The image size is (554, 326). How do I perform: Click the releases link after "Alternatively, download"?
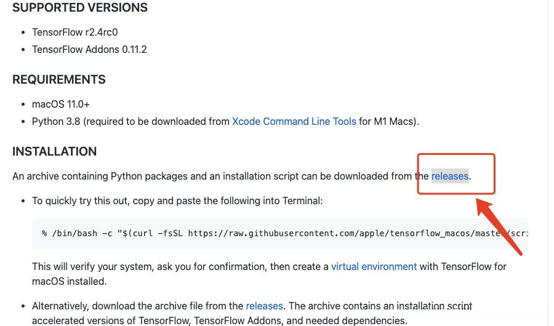tap(264, 306)
